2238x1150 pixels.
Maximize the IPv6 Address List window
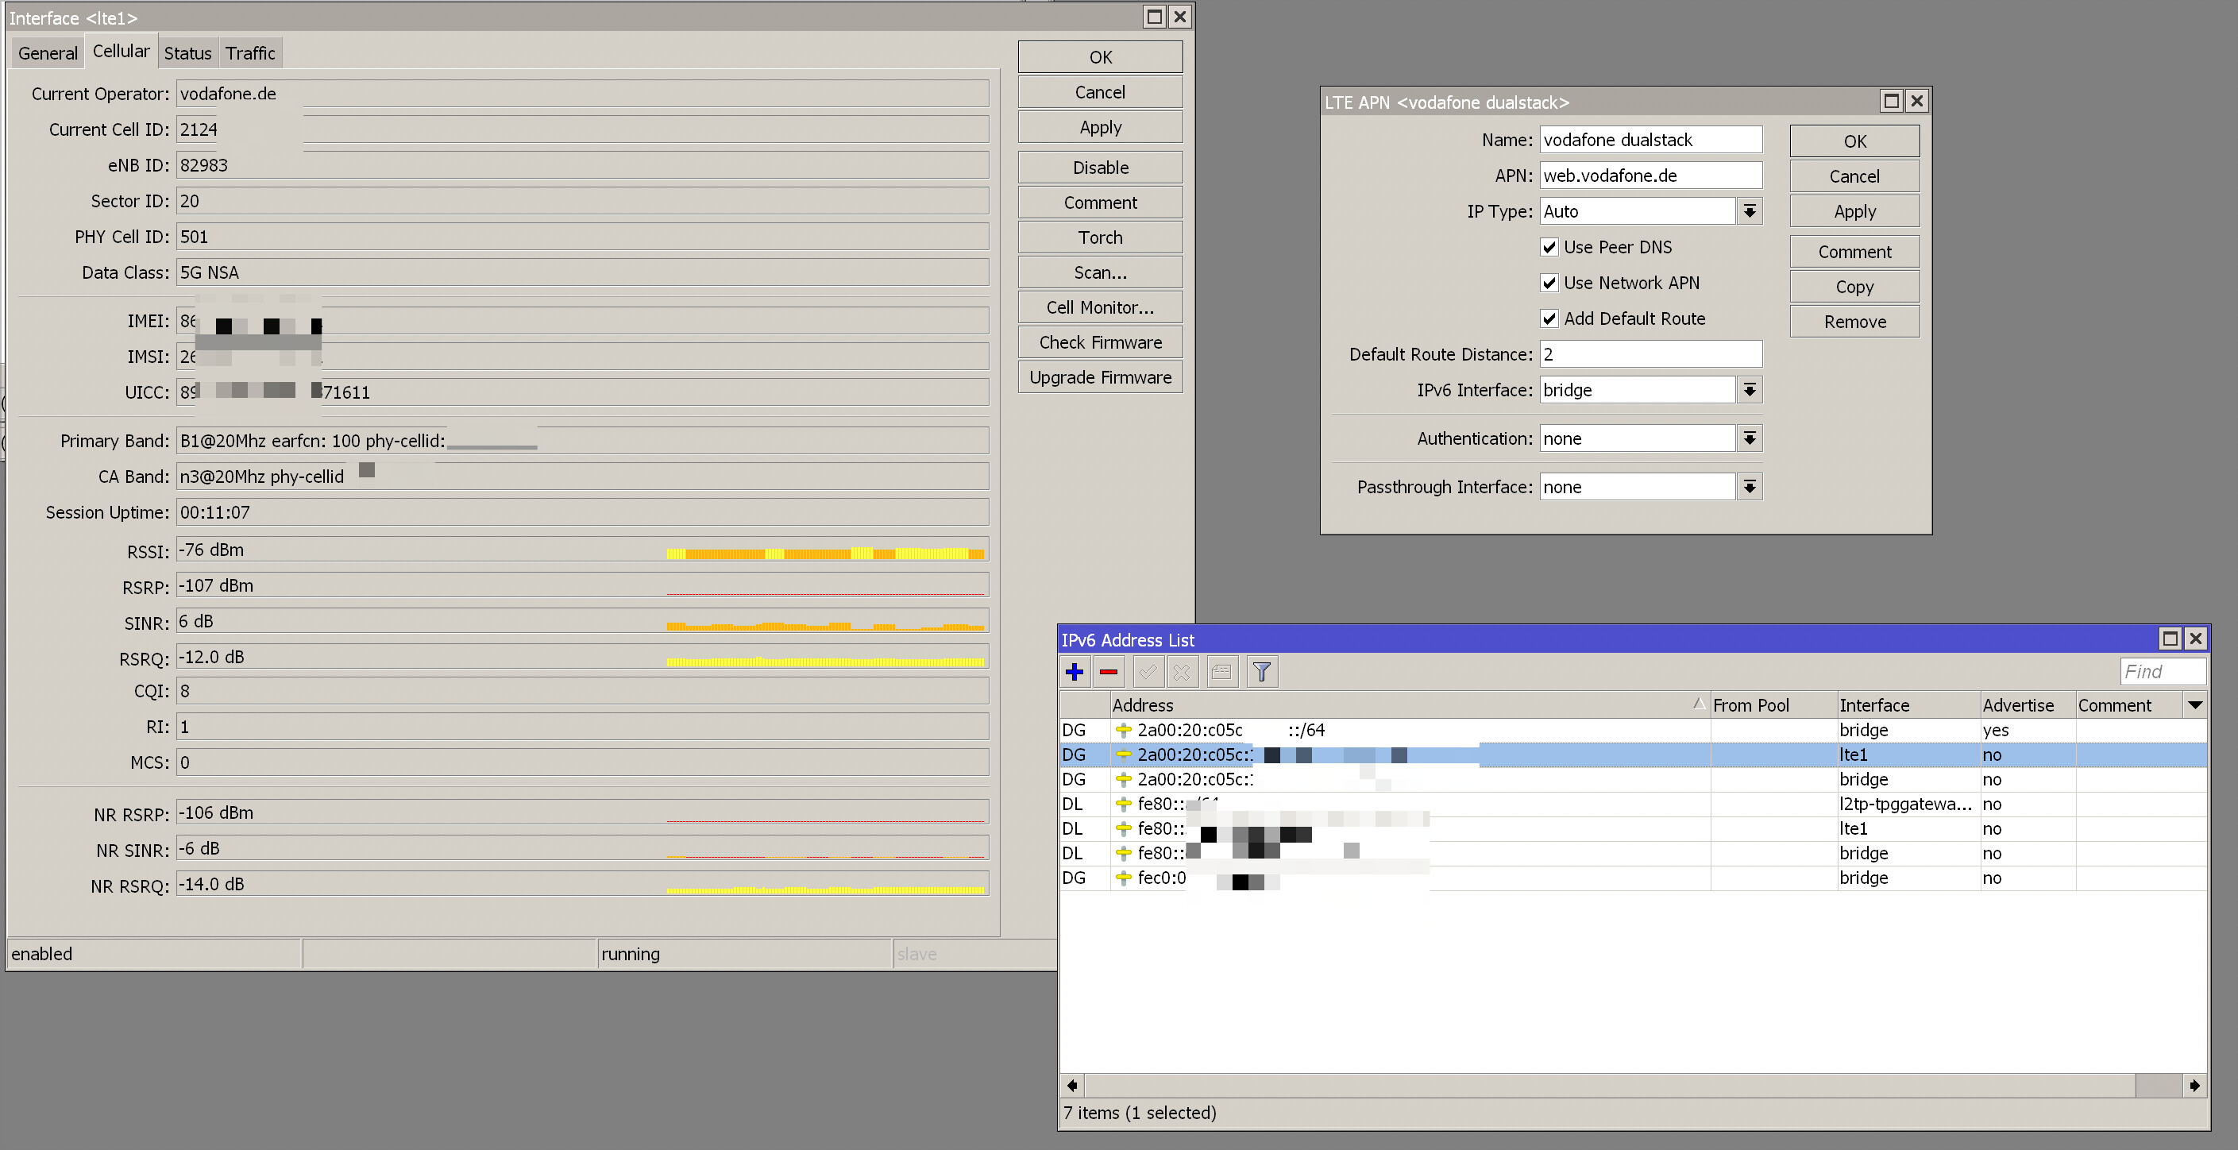coord(2170,639)
